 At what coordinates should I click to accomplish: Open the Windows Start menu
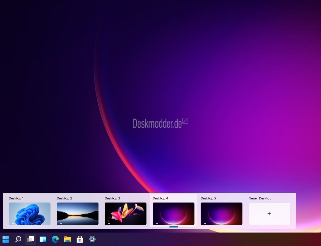pos(6,239)
